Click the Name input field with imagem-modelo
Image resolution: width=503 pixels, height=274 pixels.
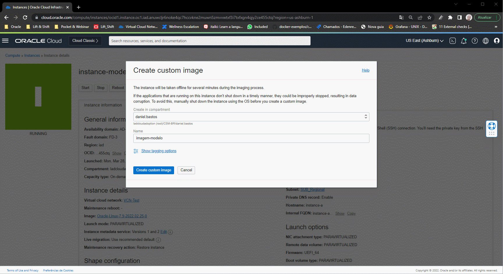pyautogui.click(x=251, y=138)
